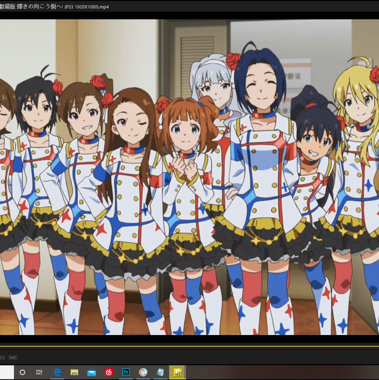This screenshot has height=380, width=379.
Task: Open the anime-avatar app in the taskbar
Action: [x=143, y=372]
